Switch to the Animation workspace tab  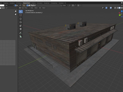[40, 3]
